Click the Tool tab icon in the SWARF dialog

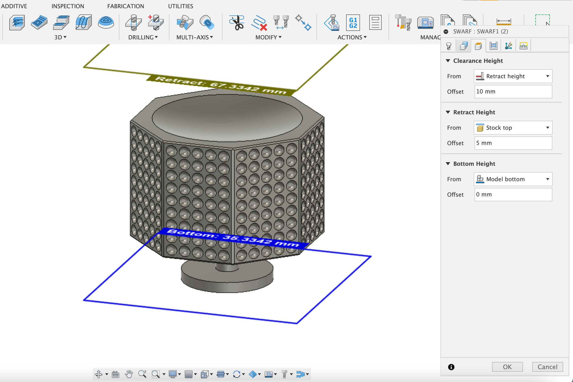tap(449, 46)
